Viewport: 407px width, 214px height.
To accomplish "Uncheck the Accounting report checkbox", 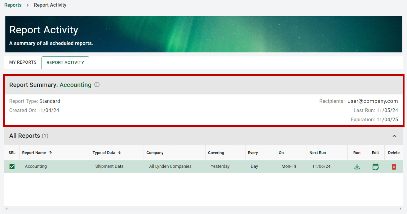I will pos(12,166).
